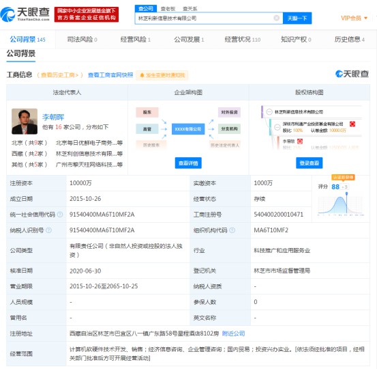Click the 历史法定代表人 box in structure diagram
The width and height of the screenshot is (377, 369).
[225, 145]
